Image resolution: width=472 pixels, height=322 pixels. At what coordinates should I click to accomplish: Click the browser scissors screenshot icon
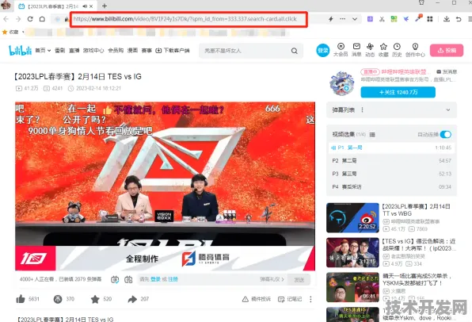tap(382, 19)
